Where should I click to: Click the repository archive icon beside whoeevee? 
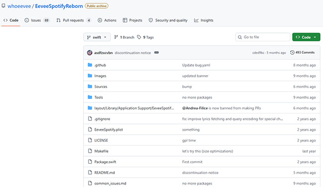[x=3, y=6]
